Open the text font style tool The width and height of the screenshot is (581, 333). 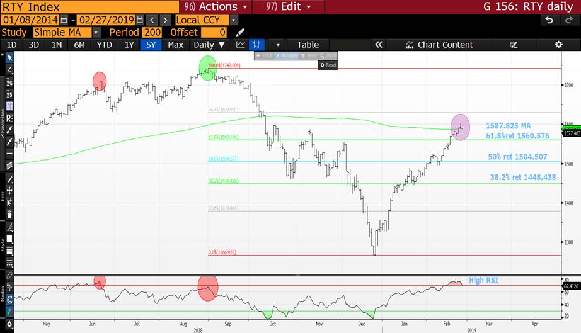pos(9,227)
